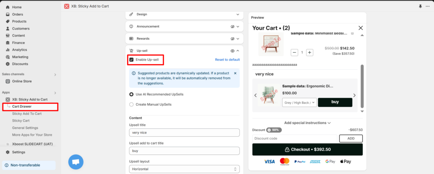Click the chat support bubble icon
Image resolution: width=434 pixels, height=174 pixels.
(x=76, y=162)
